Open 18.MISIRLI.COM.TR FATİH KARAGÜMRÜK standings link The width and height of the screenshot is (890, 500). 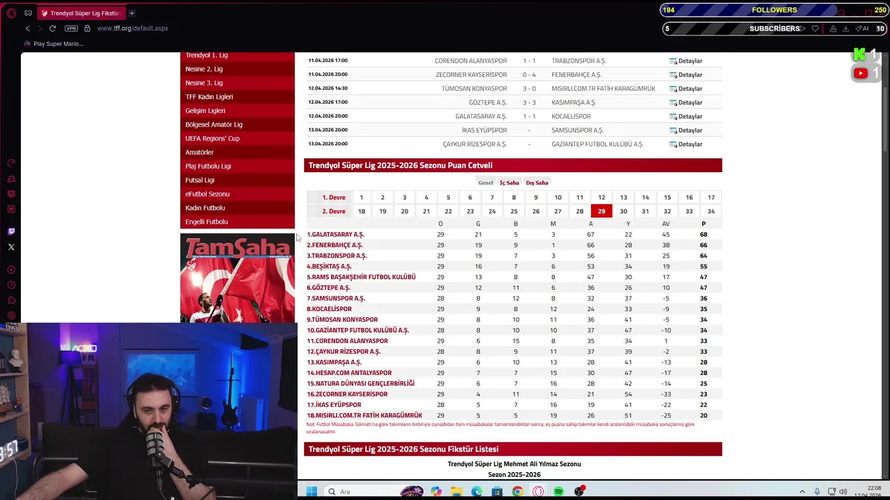pos(364,416)
